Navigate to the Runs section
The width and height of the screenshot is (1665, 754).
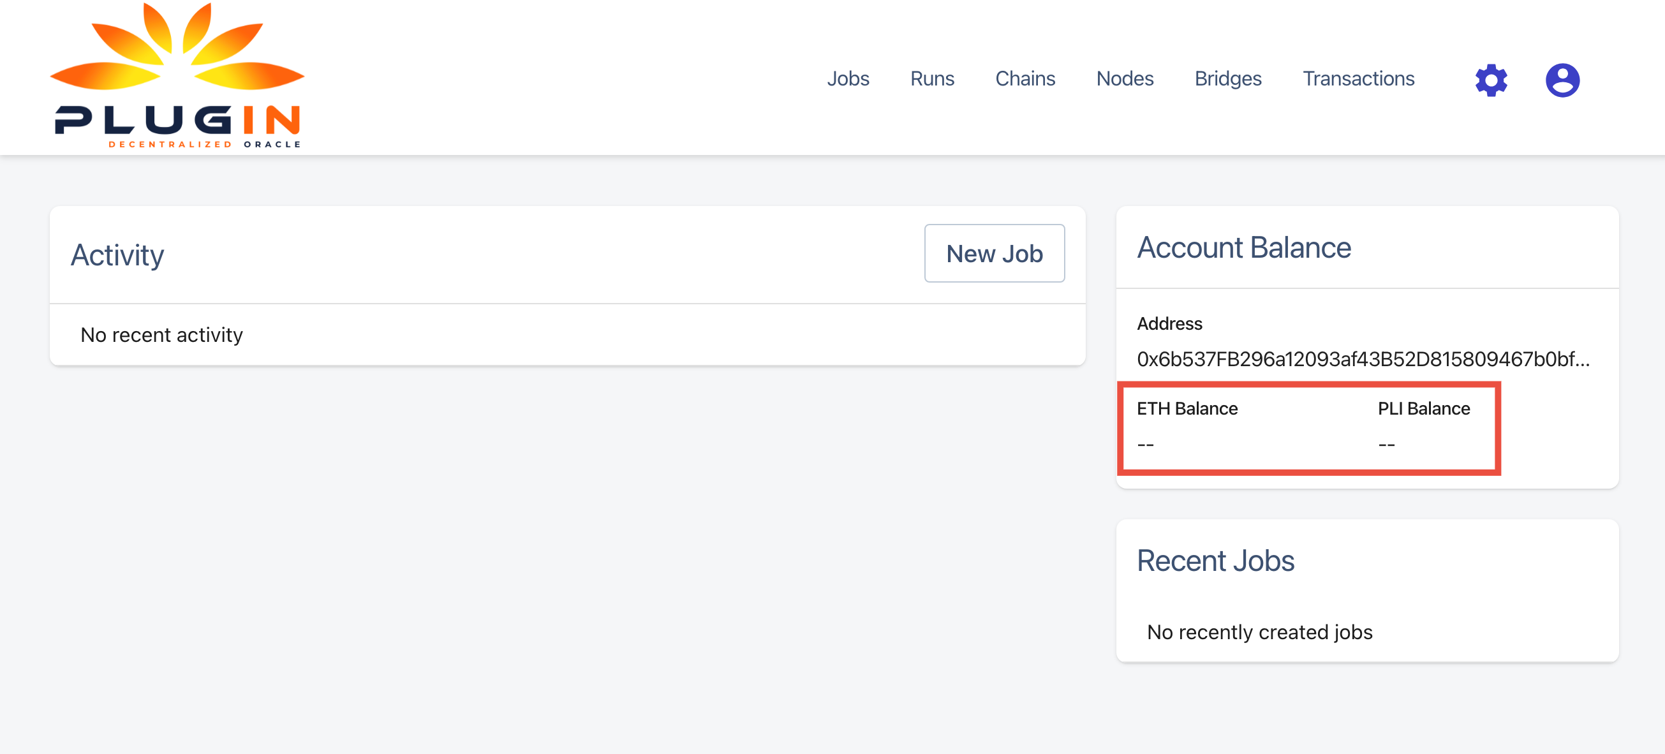[932, 78]
